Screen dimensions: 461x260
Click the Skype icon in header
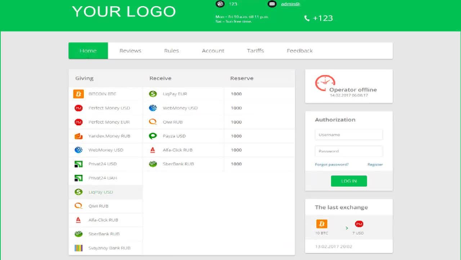tap(220, 4)
